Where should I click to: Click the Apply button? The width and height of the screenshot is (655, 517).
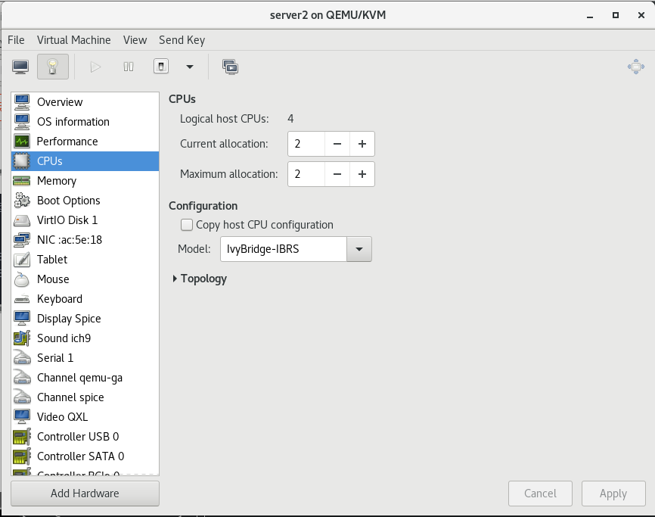[613, 494]
